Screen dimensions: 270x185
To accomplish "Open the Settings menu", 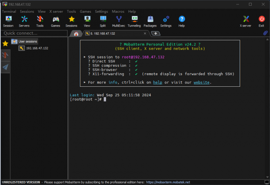I will coord(101,12).
